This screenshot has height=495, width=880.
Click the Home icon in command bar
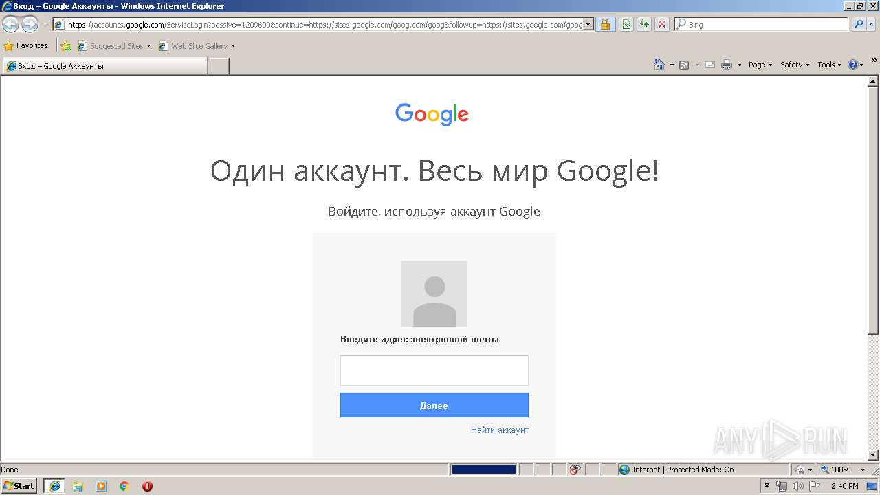[x=659, y=65]
